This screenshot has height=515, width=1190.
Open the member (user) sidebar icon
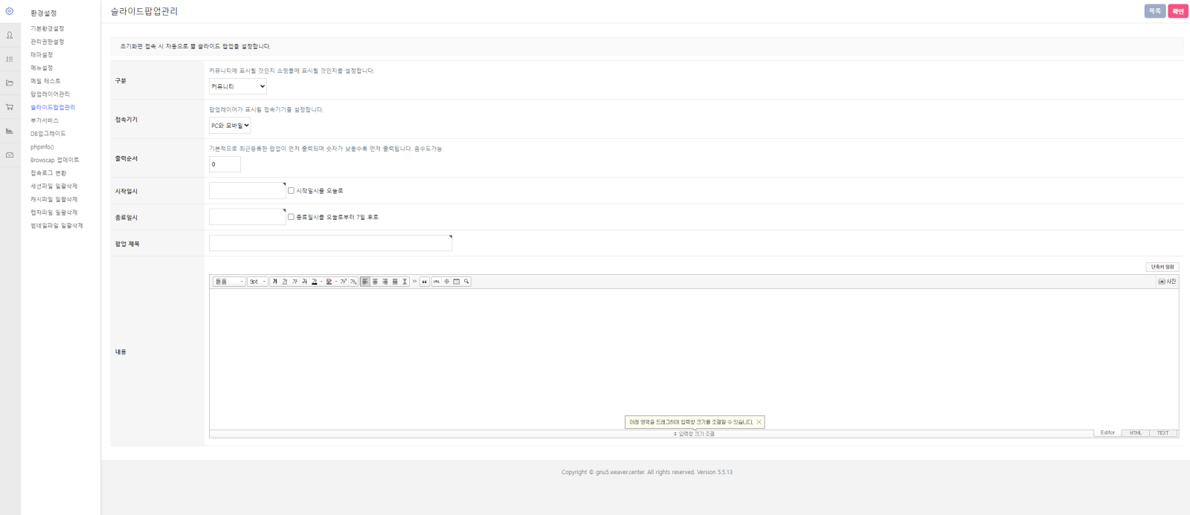pos(10,35)
